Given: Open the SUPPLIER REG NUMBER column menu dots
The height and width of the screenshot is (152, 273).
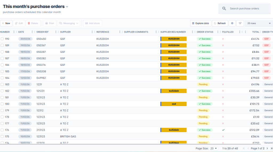Looking at the screenshot, I should [x=192, y=32].
